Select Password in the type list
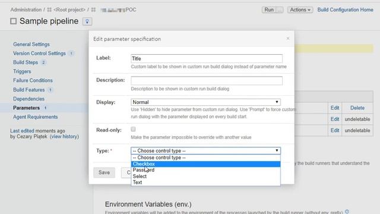 pos(206,170)
